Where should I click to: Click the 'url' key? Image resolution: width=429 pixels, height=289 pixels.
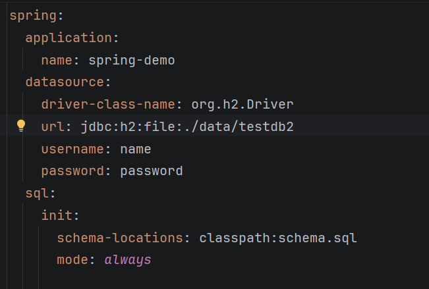[52, 126]
